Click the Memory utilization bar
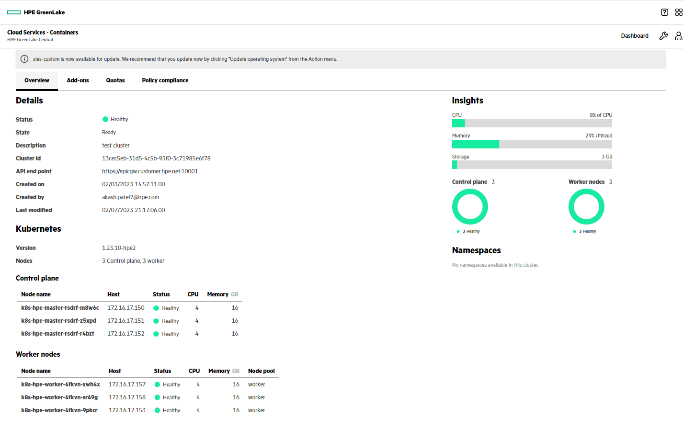Screen dimensions: 683x429 pyautogui.click(x=532, y=144)
